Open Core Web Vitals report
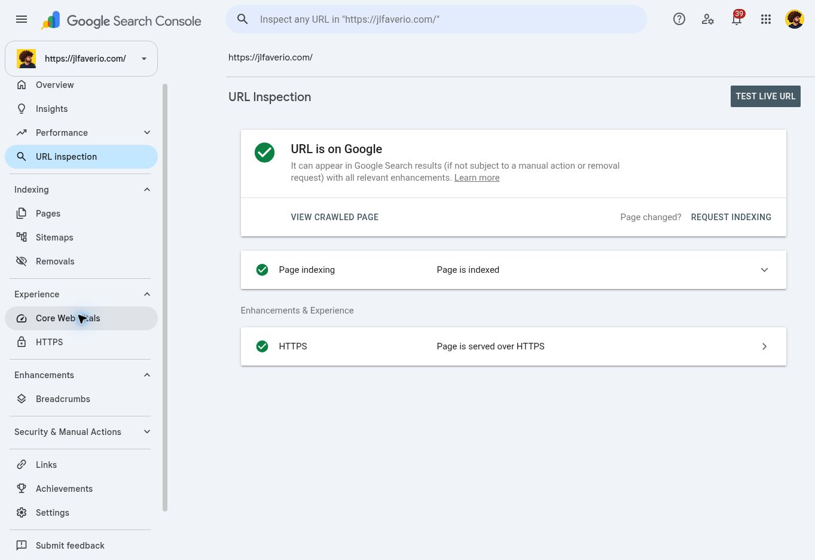 pyautogui.click(x=81, y=318)
